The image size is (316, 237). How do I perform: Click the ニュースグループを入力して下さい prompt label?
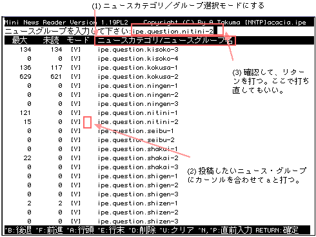coord(68,32)
